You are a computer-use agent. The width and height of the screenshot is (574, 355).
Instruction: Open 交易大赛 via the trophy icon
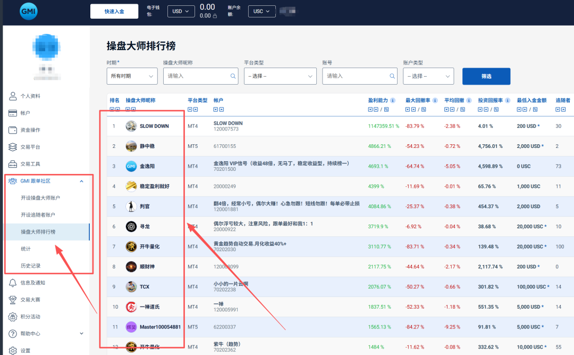click(x=13, y=300)
